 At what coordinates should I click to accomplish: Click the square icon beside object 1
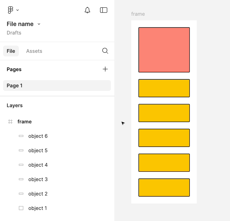coord(21,208)
